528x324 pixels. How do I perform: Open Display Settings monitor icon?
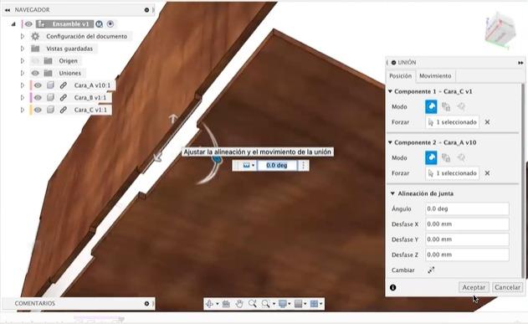click(x=283, y=304)
